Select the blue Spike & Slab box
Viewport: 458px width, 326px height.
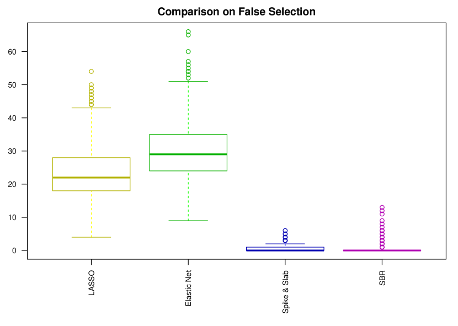[x=285, y=248]
